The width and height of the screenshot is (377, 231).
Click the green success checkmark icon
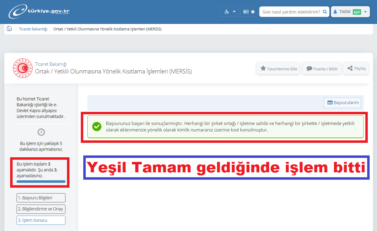[97, 127]
